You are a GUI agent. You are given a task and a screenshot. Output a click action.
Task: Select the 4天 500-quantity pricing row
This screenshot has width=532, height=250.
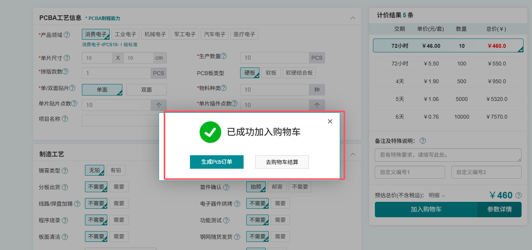[x=448, y=81]
